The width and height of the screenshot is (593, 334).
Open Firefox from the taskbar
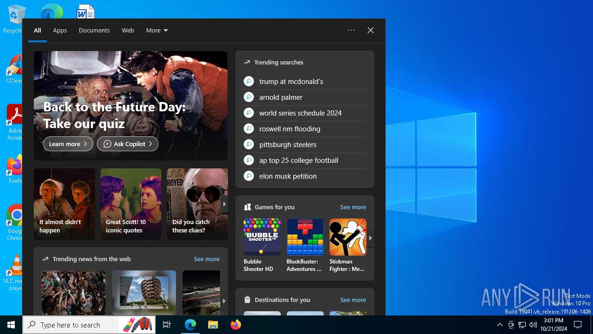pyautogui.click(x=235, y=325)
